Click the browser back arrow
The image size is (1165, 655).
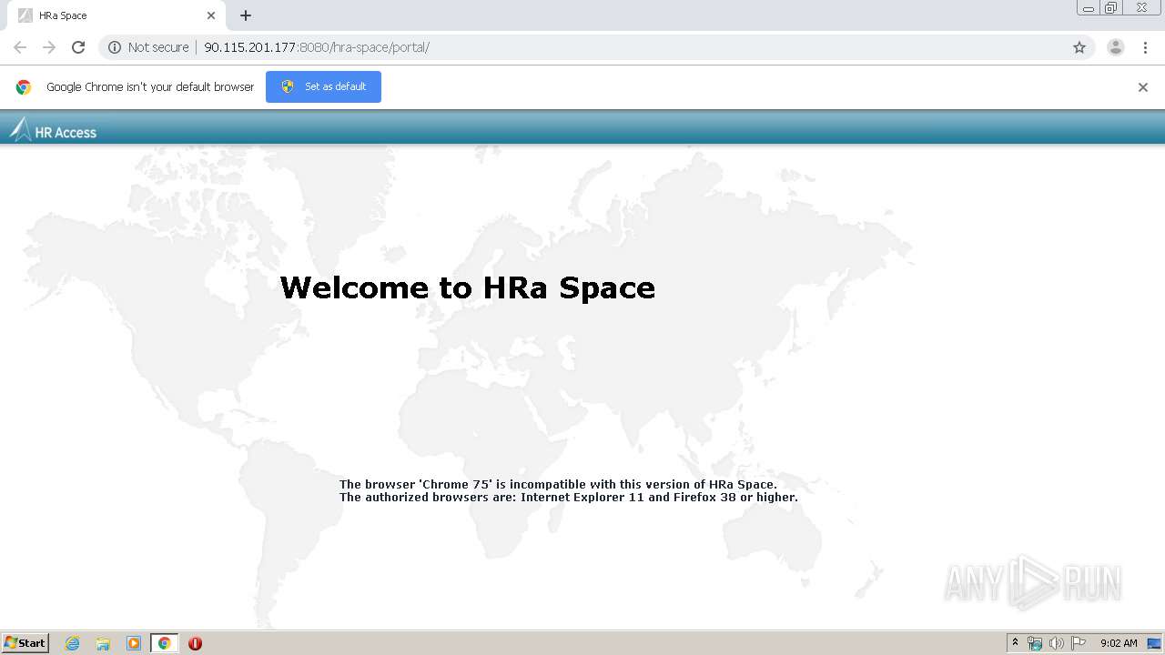click(x=20, y=47)
